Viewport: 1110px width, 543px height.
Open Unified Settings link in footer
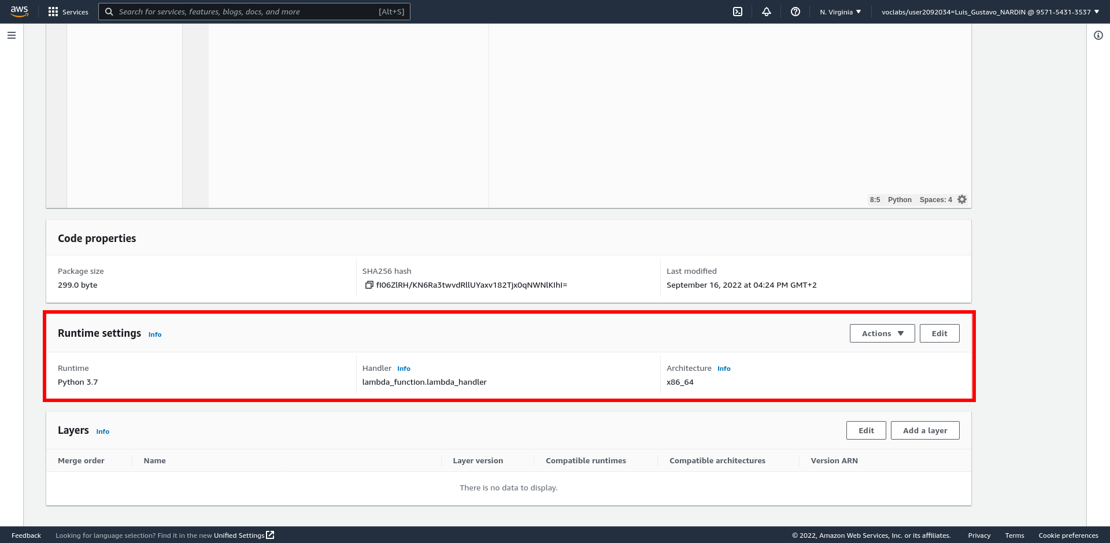click(x=243, y=535)
